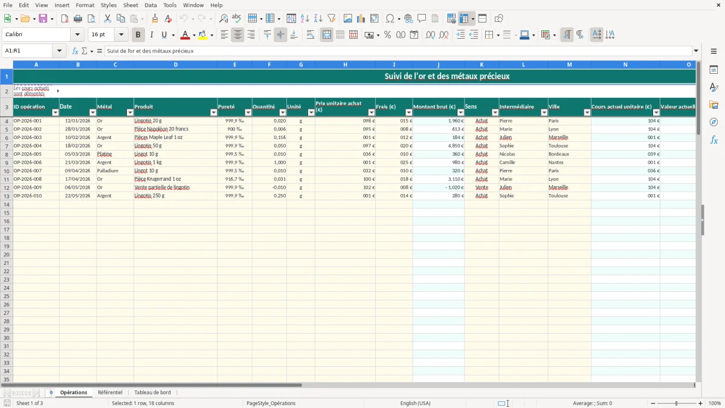Click the Sort toolbar icon
Viewport: 725px width, 408px height.
point(292,19)
